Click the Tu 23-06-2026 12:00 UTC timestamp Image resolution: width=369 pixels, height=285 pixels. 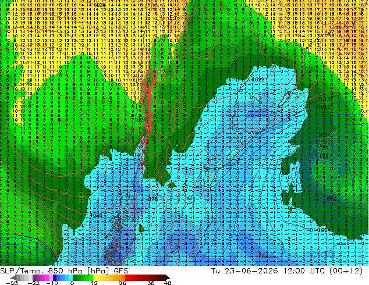pyautogui.click(x=287, y=271)
